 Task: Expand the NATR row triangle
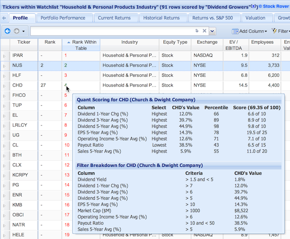click(4, 226)
